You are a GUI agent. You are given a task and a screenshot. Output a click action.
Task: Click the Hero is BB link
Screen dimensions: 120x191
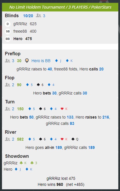pyautogui.click(x=41, y=61)
